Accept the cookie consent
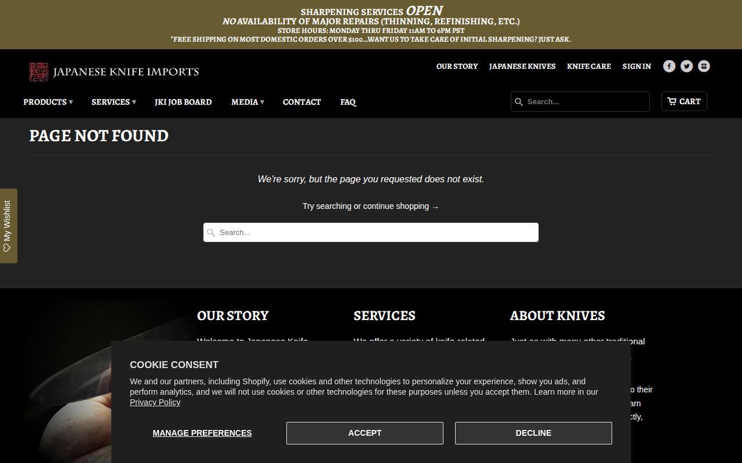Viewport: 742px width, 463px height. 365,433
